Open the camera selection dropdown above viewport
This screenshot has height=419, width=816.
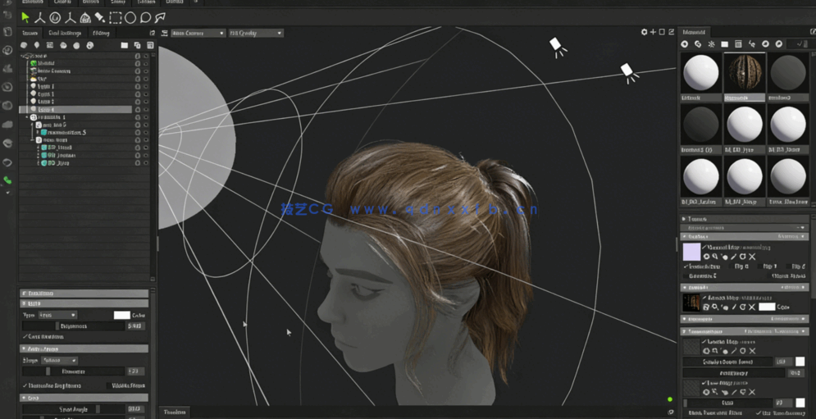[x=198, y=33]
